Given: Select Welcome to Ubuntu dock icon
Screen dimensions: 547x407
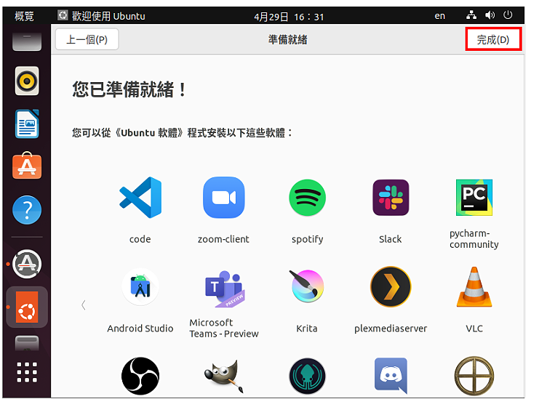Looking at the screenshot, I should click(27, 307).
